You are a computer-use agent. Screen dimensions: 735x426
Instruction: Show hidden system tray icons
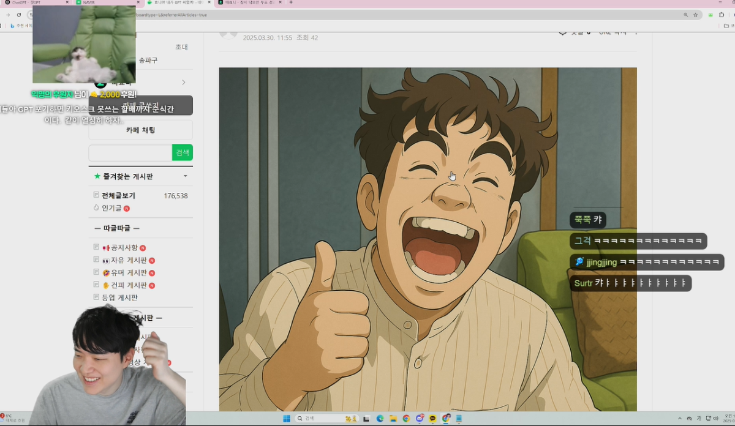680,419
